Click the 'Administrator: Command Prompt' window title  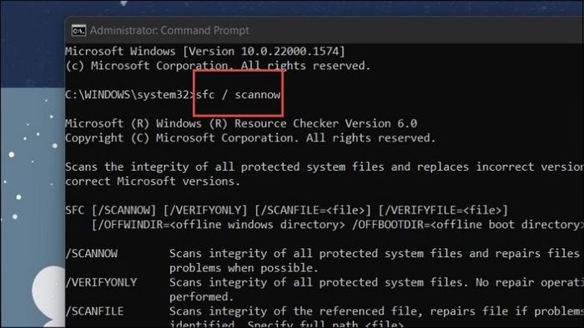(169, 31)
